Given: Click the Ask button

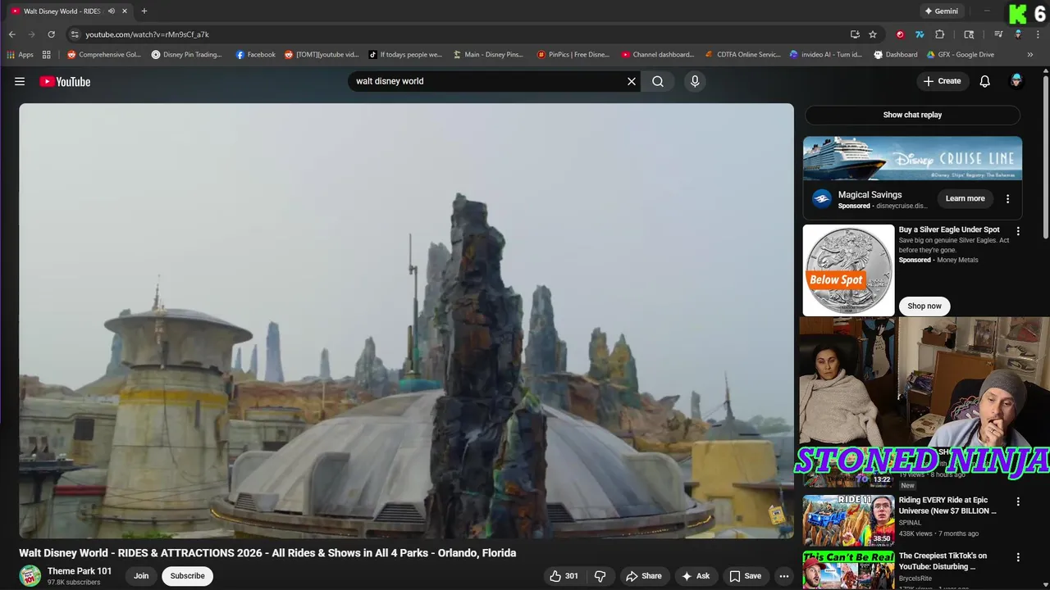Looking at the screenshot, I should 696,576.
